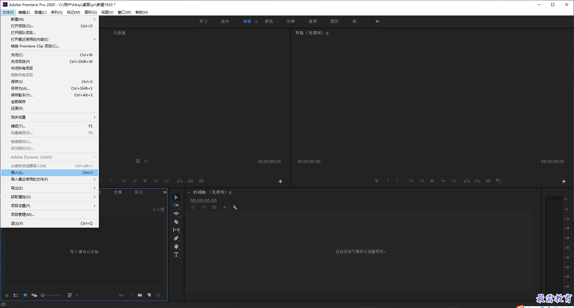Toggle linked selection in timeline
574x308 pixels.
tap(214, 207)
